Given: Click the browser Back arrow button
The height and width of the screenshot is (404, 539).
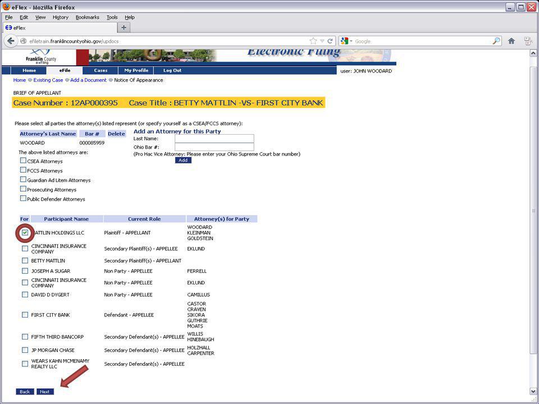Looking at the screenshot, I should coord(11,41).
